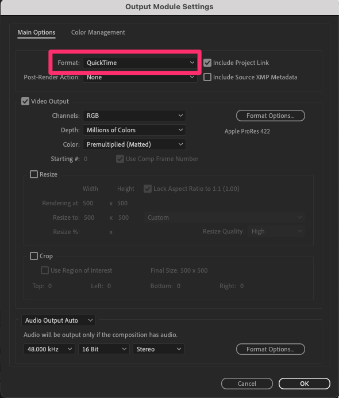The height and width of the screenshot is (398, 339).
Task: Enable Include Source XMP Metadata checkbox
Action: pyautogui.click(x=207, y=77)
